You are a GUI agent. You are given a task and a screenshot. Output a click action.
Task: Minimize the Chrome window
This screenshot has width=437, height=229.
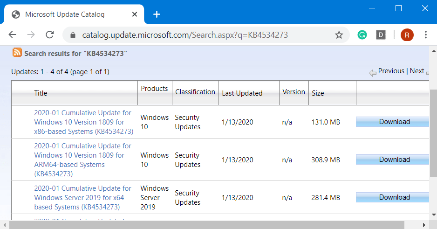click(x=372, y=8)
